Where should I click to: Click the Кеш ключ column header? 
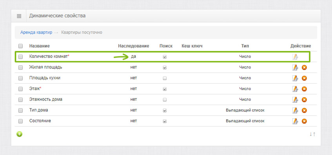[x=192, y=46]
